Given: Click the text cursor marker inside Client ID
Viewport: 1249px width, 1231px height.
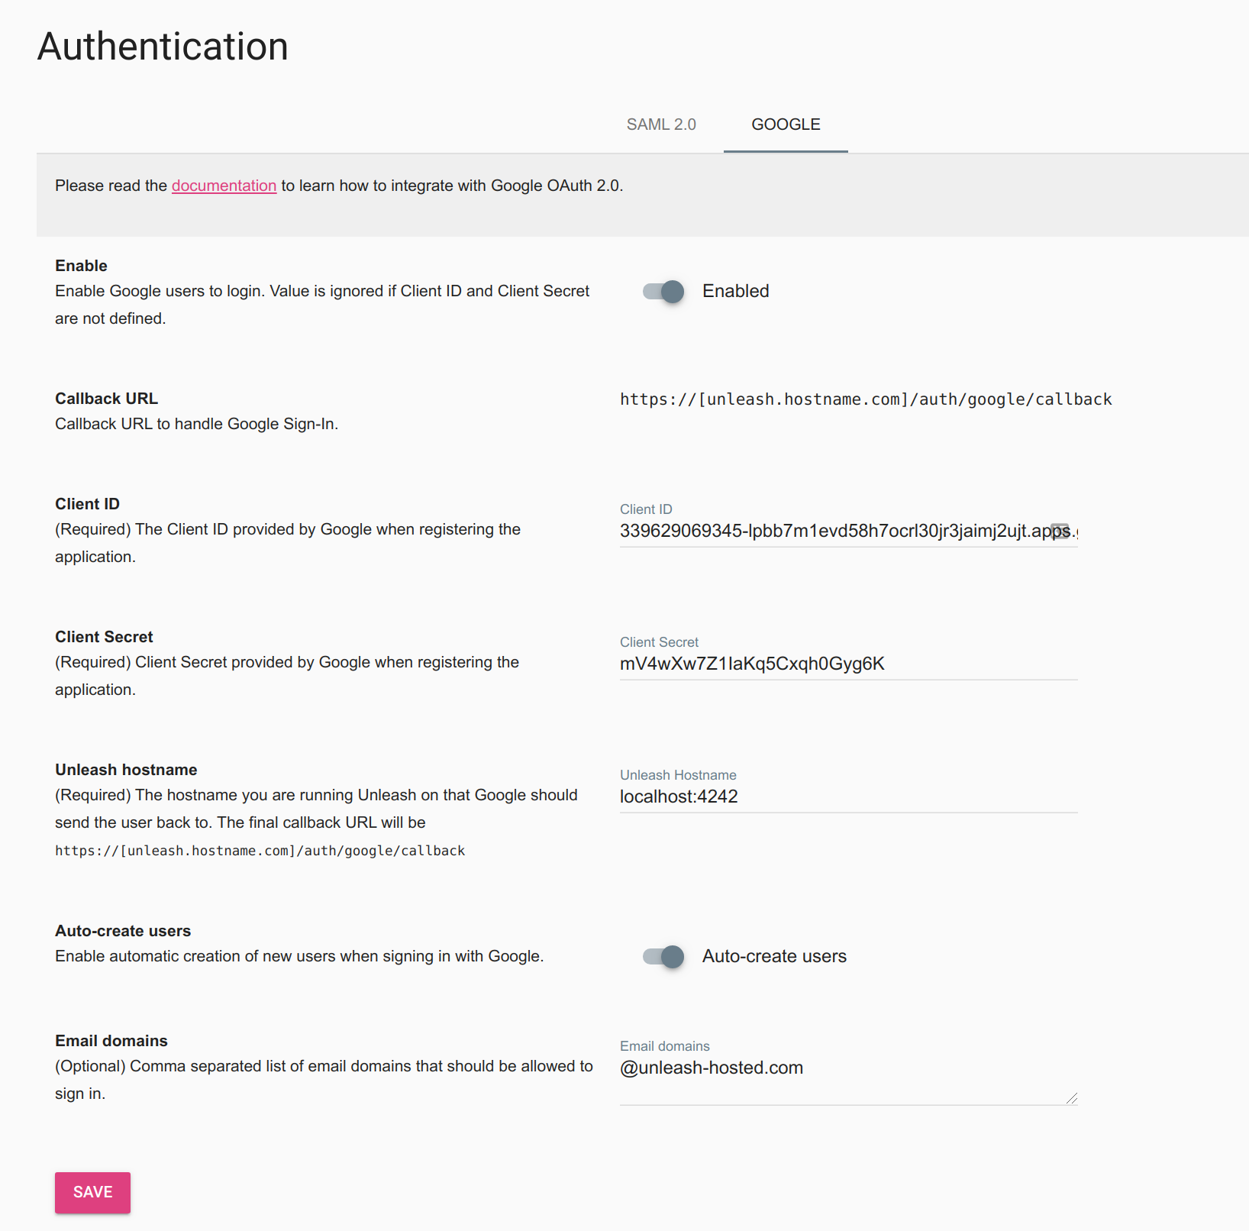Looking at the screenshot, I should tap(1060, 531).
